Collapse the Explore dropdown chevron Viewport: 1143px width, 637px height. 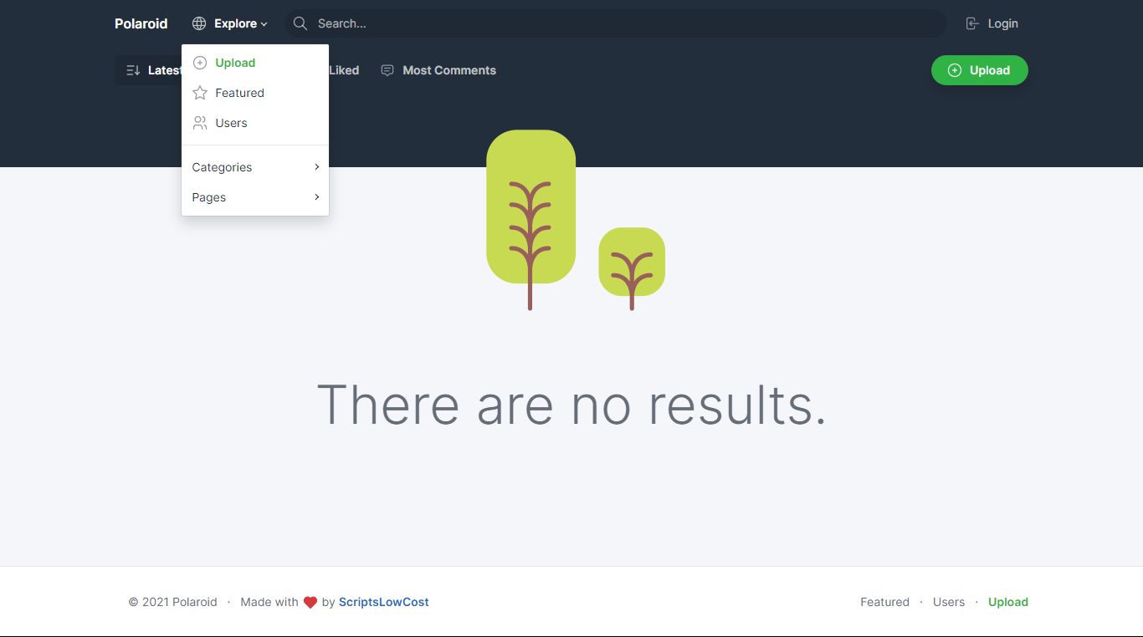pos(264,24)
